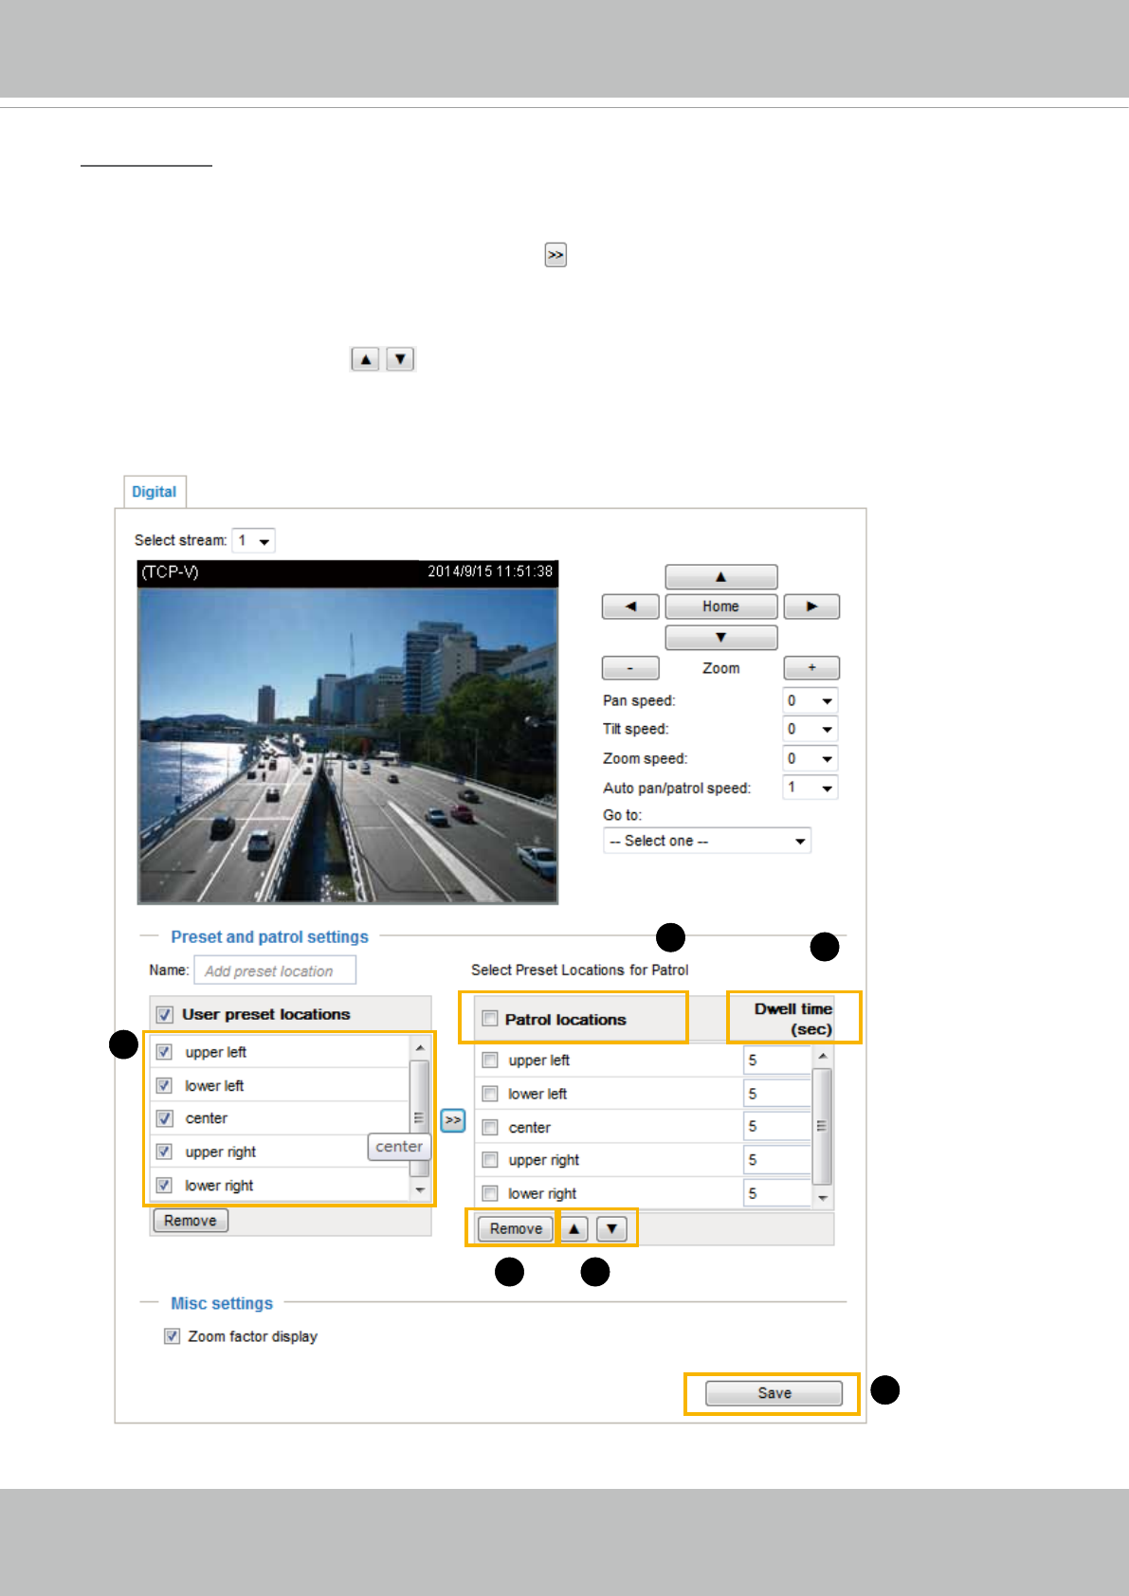The width and height of the screenshot is (1129, 1596).
Task: Click the zoom out minus button
Action: point(630,668)
